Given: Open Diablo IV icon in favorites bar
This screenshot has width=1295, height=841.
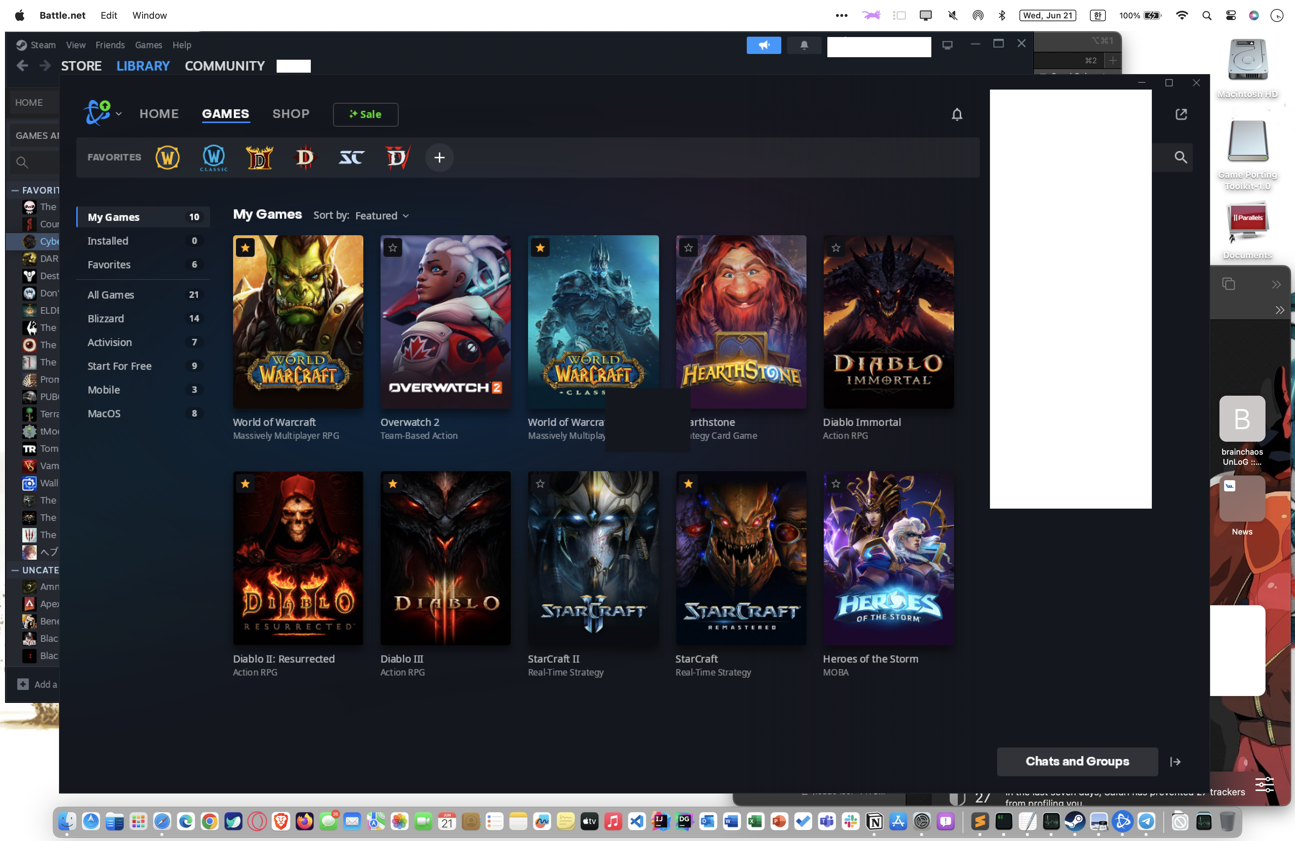Looking at the screenshot, I should tap(397, 158).
